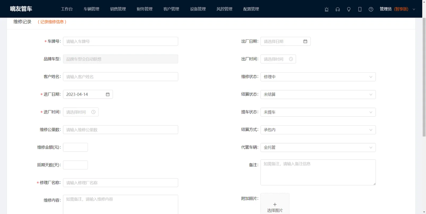The height and width of the screenshot is (214, 426).
Task: Open the 工作台 menu
Action: 67,9
